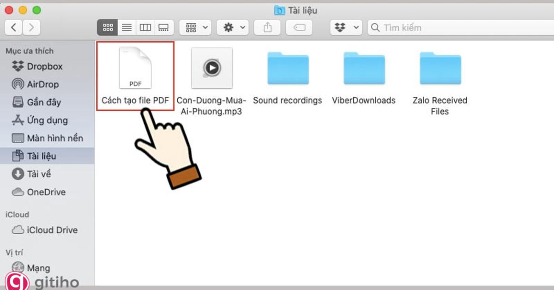This screenshot has width=554, height=290.
Task: Click the forward navigation arrow
Action: click(31, 27)
